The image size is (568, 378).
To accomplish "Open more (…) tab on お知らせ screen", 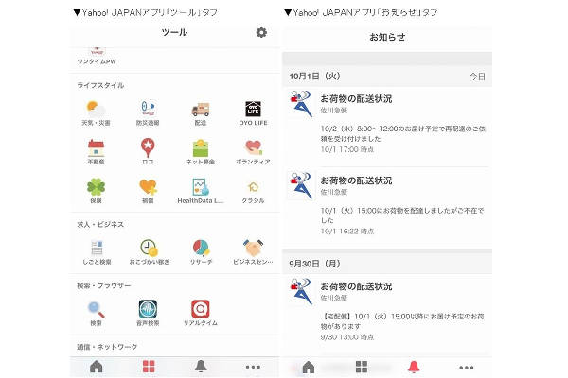I will pyautogui.click(x=466, y=368).
